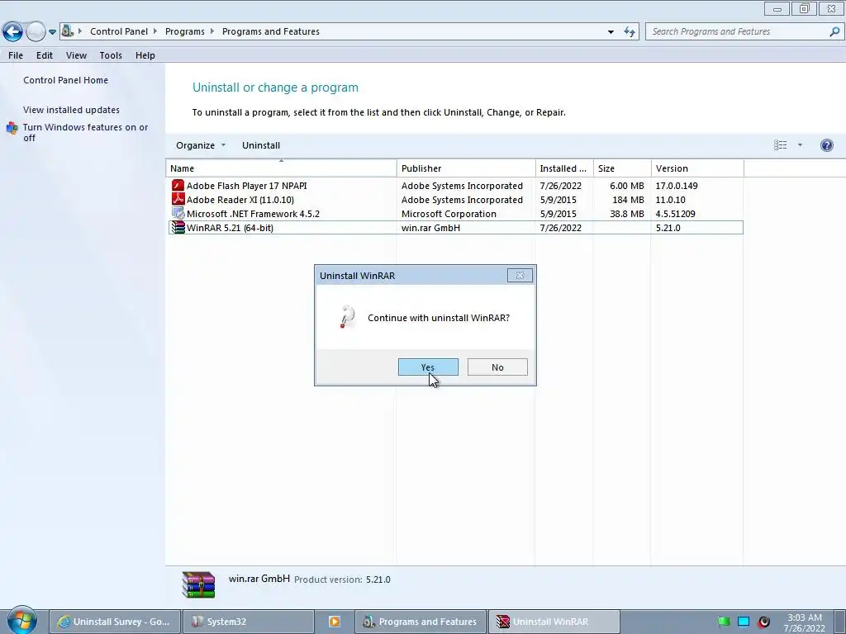The image size is (846, 634).
Task: Open Turn Windows features on or off
Action: 85,132
